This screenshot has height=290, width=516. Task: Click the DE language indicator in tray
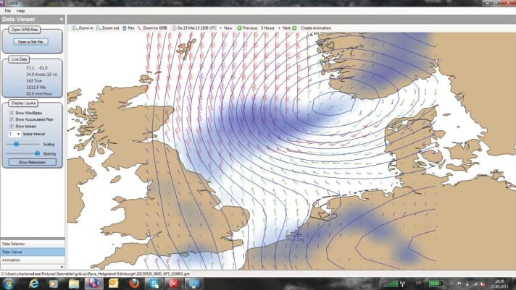point(418,283)
